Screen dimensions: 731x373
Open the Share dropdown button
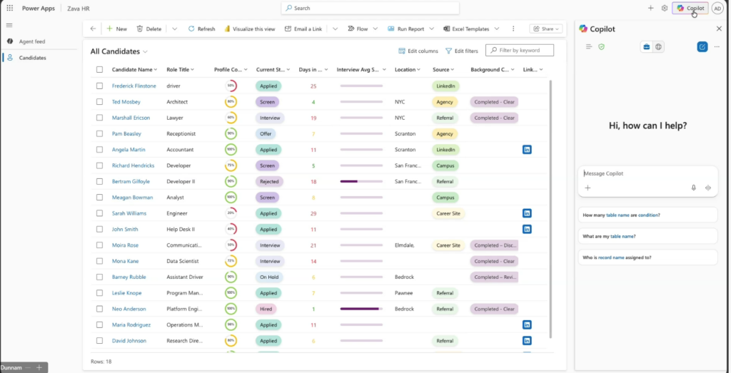(x=545, y=29)
